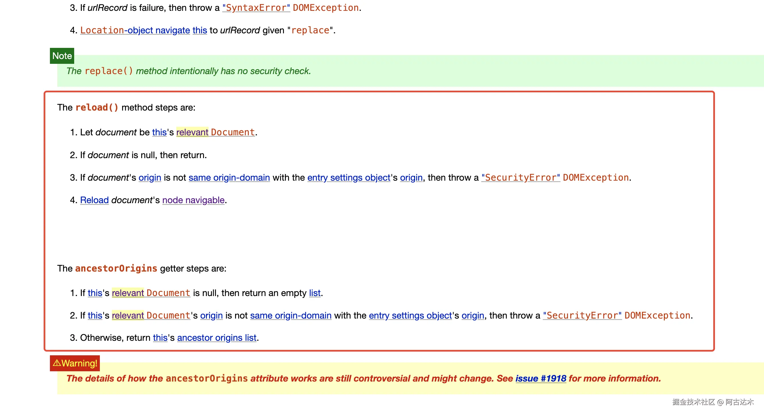Open issue #1918 link

pos(540,379)
